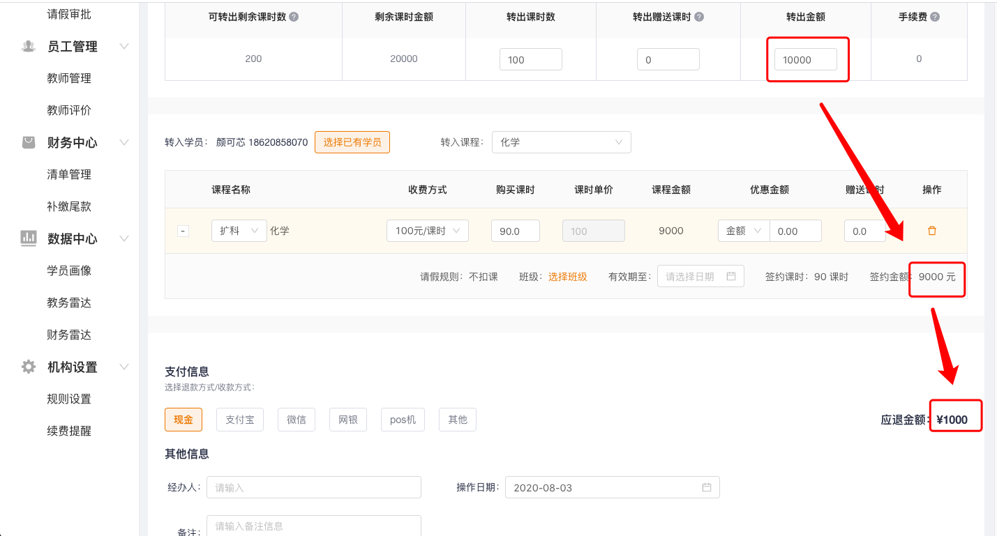Click help icon next to 可转出剩余课时数
This screenshot has width=997, height=536.
tap(294, 17)
